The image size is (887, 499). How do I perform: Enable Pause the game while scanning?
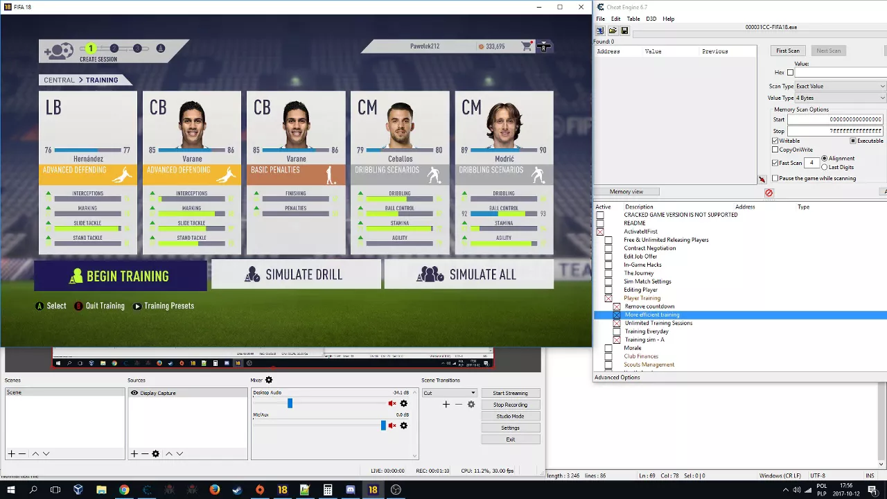[x=775, y=178]
